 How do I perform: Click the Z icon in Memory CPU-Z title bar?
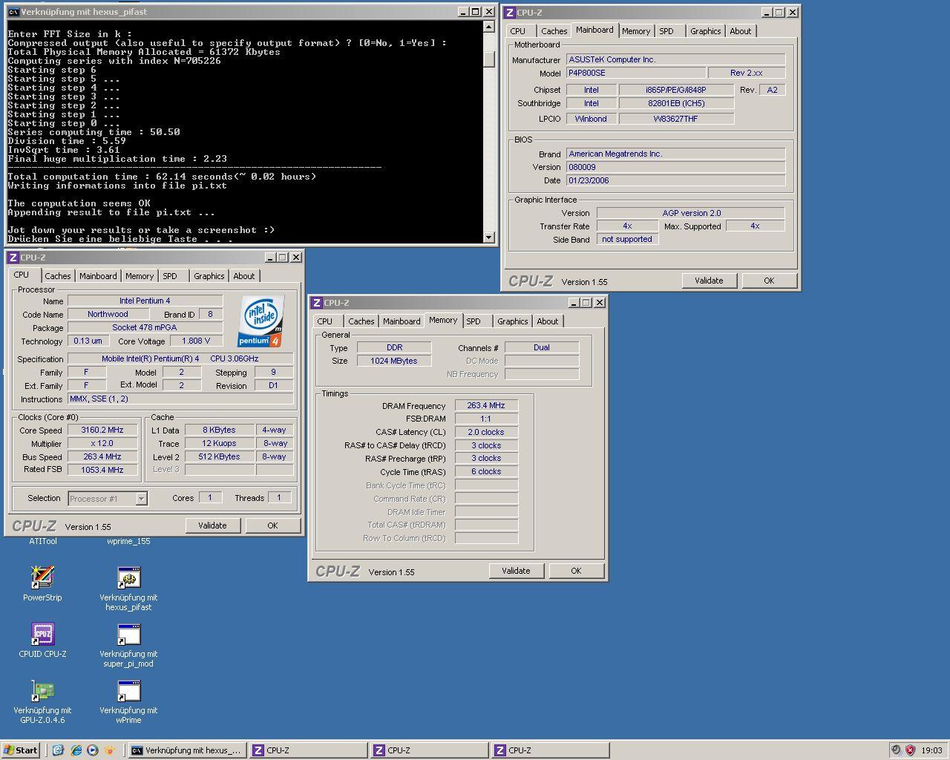point(317,303)
